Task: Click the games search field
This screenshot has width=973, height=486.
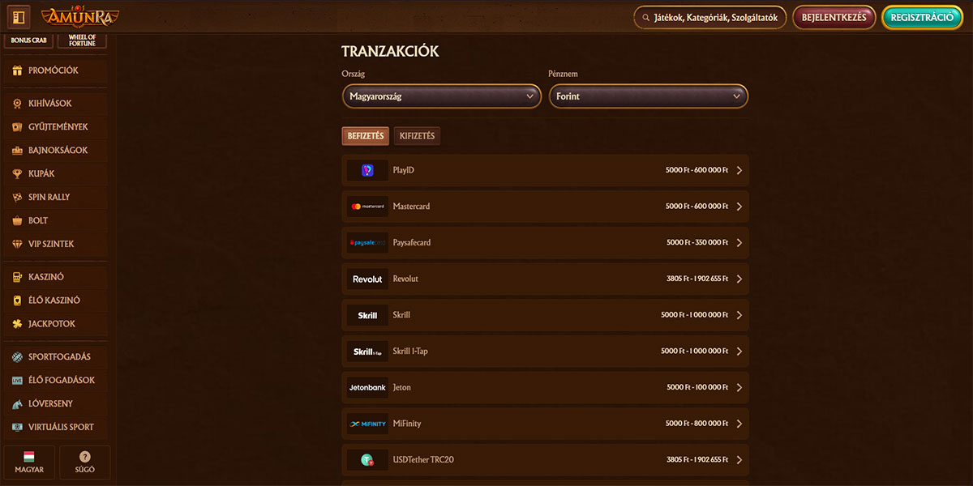Action: [x=710, y=17]
